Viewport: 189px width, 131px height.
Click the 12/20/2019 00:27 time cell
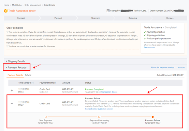click(x=24, y=103)
